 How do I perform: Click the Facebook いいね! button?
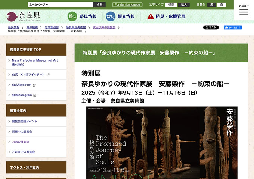click(233, 28)
